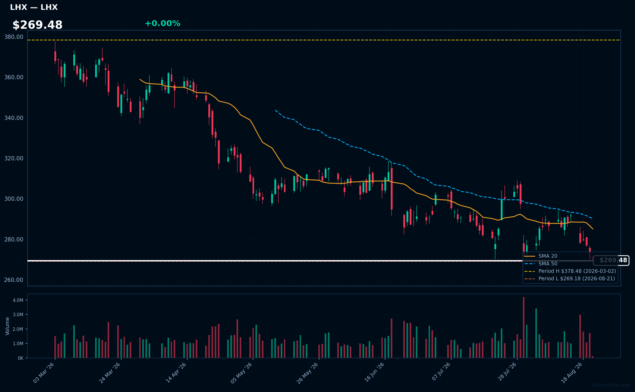Click the 320.00 price axis label
This screenshot has height=392, width=635.
click(x=14, y=159)
